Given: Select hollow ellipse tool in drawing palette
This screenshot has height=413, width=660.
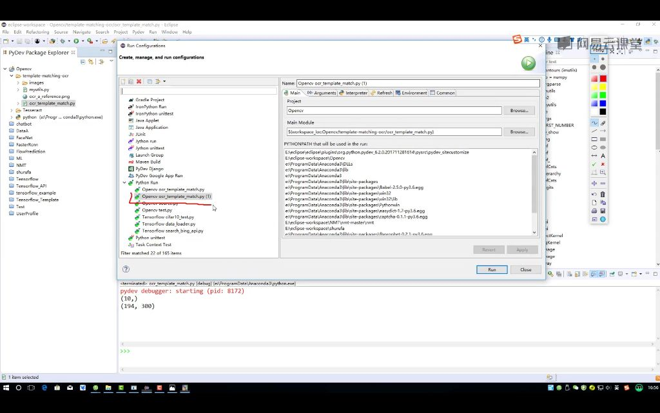Looking at the screenshot, I should click(x=594, y=148).
